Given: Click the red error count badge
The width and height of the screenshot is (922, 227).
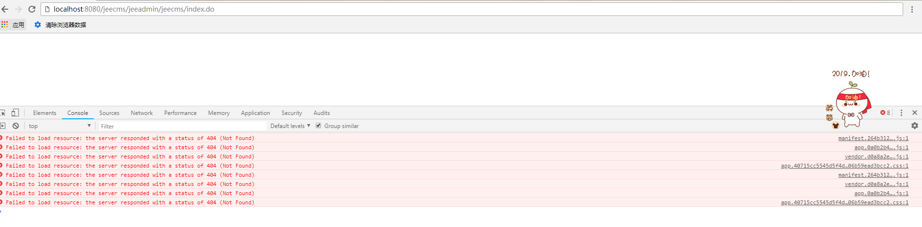Looking at the screenshot, I should pos(885,113).
